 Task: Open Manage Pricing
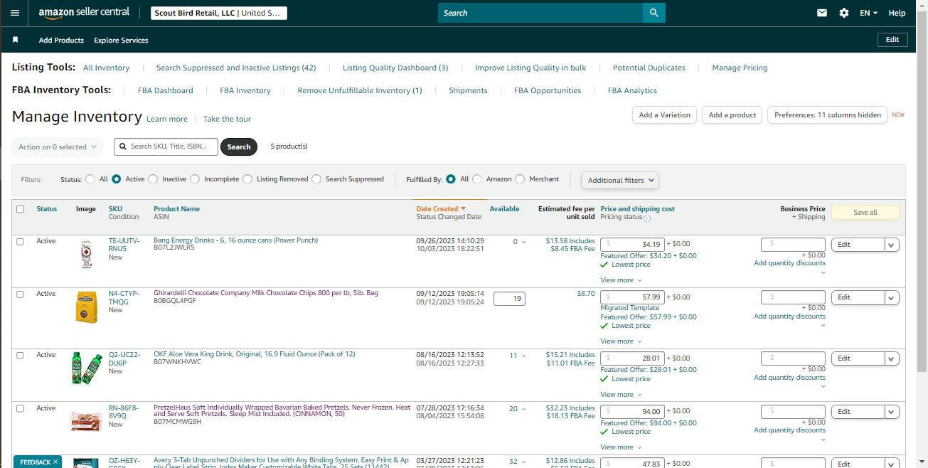pos(740,68)
